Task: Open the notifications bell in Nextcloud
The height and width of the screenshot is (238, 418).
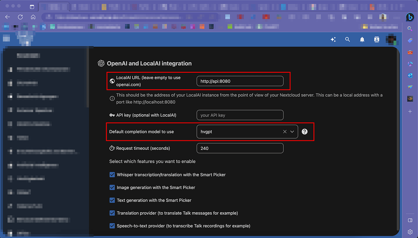Action: click(x=362, y=40)
